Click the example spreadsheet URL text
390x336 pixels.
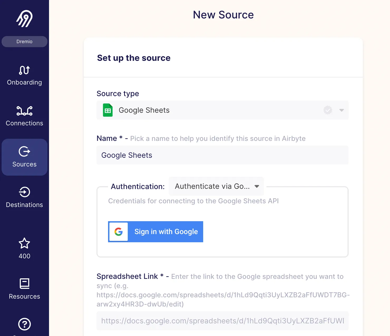[x=223, y=299]
